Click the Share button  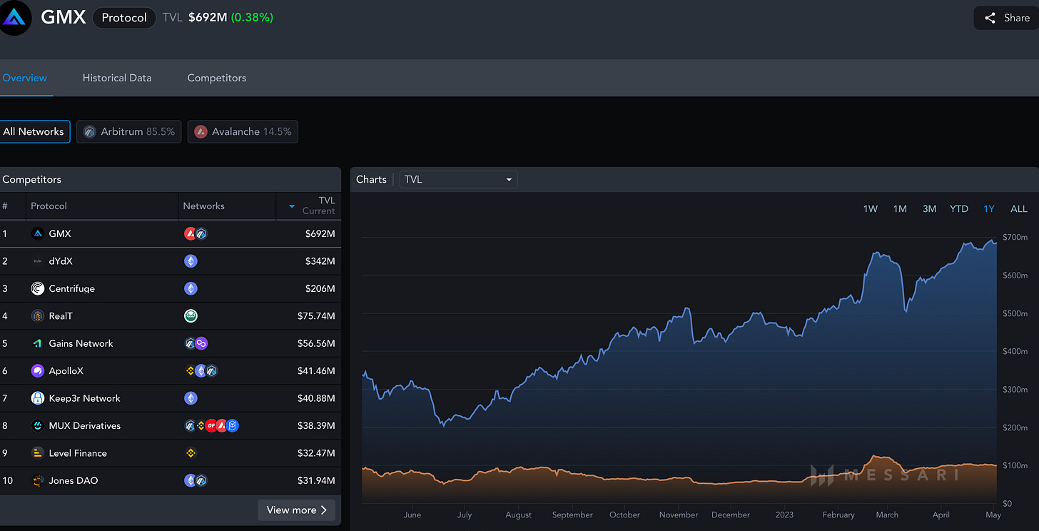tap(1007, 18)
